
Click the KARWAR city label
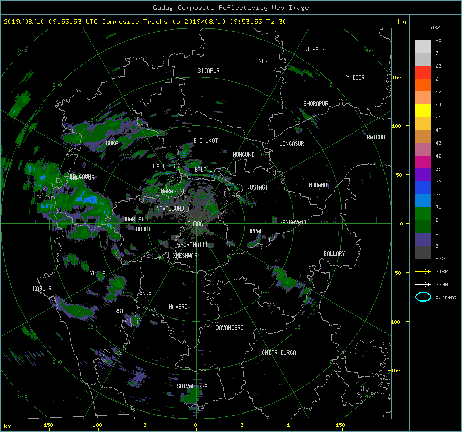42,289
